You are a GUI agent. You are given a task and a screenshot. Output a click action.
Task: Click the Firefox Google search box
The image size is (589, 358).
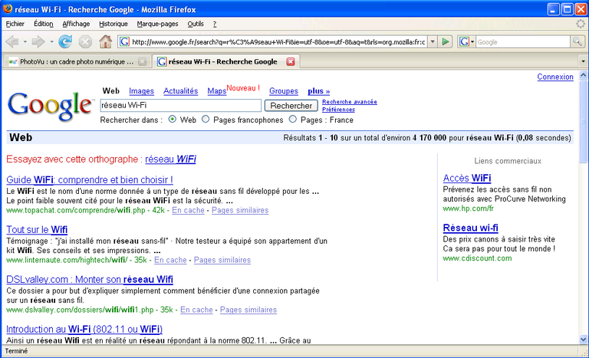pyautogui.click(x=523, y=41)
